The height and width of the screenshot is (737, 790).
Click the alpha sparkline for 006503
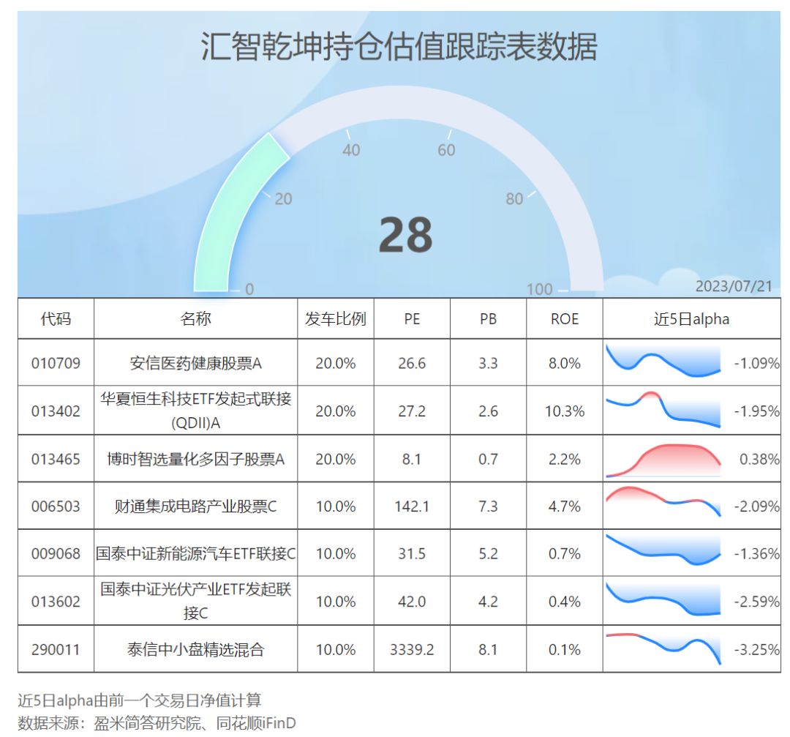(663, 501)
